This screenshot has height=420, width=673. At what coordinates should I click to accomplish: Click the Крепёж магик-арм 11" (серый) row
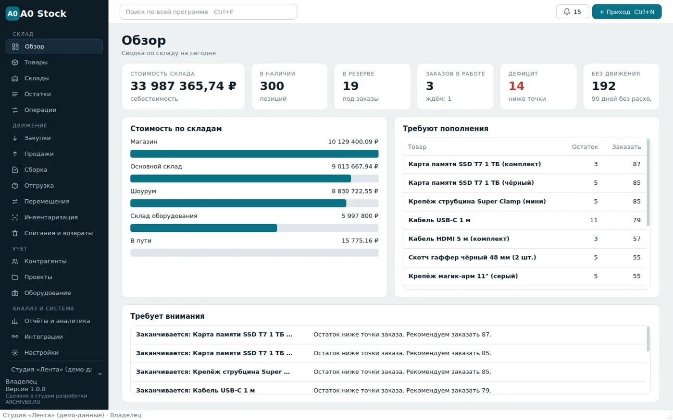click(x=525, y=276)
